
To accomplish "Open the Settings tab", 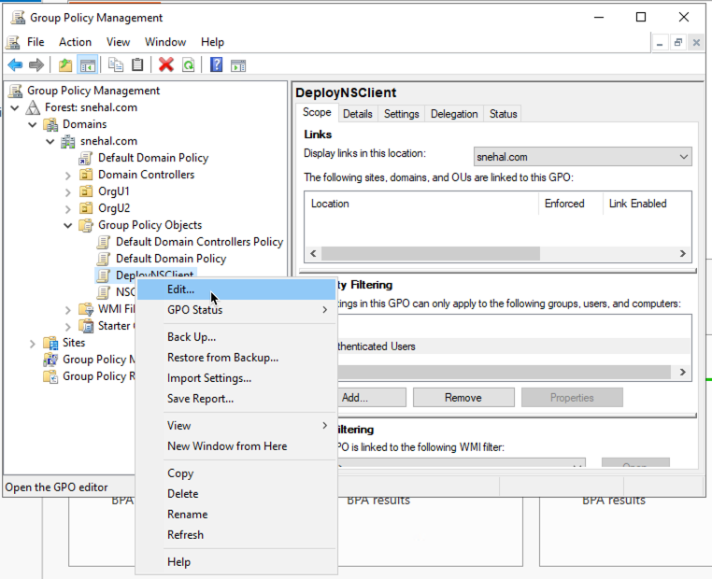I will coord(401,114).
